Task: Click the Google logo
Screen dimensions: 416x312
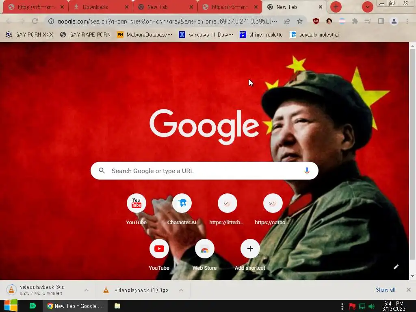Action: (204, 127)
